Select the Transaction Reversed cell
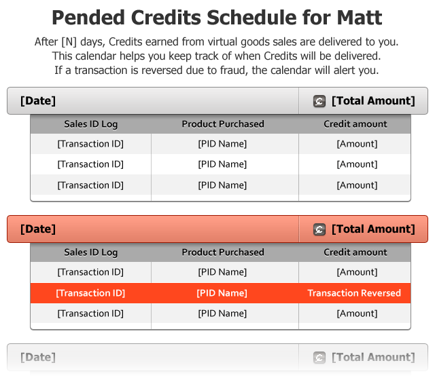 click(354, 293)
